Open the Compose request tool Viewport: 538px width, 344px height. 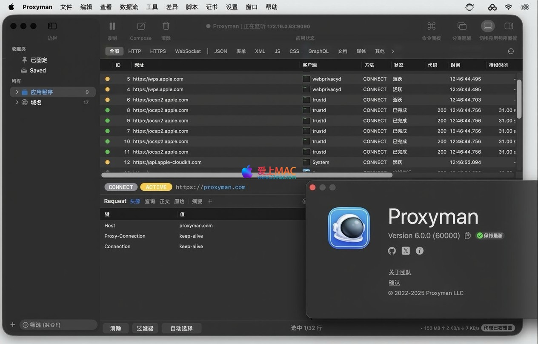[x=141, y=26]
